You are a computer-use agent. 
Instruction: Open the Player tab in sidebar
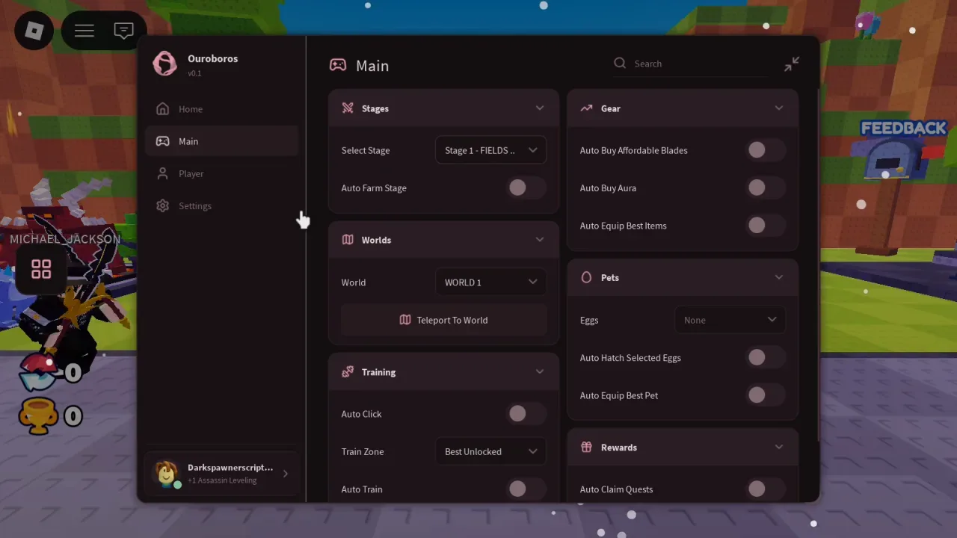point(222,173)
